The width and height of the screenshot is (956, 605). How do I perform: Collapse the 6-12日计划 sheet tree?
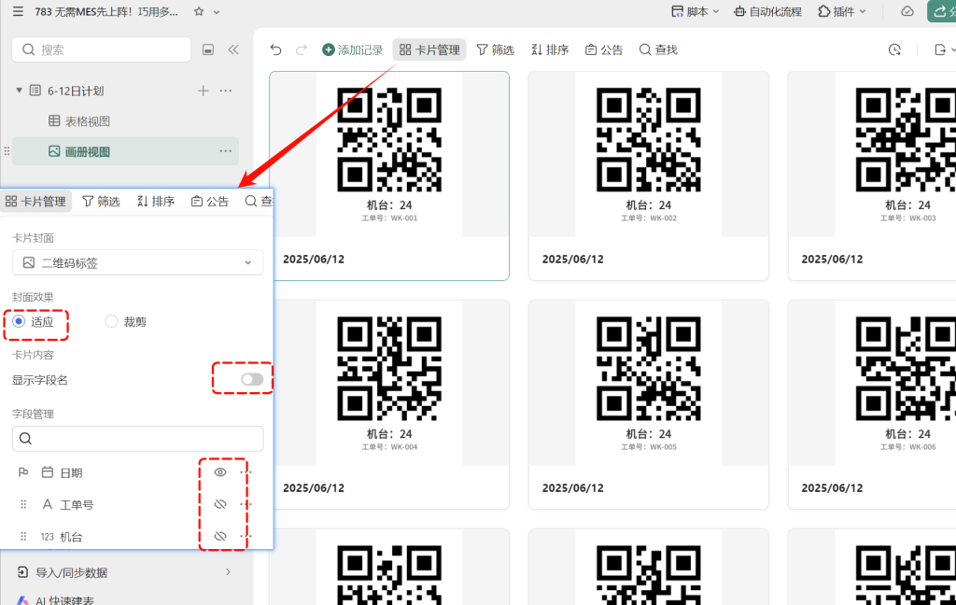pos(20,91)
